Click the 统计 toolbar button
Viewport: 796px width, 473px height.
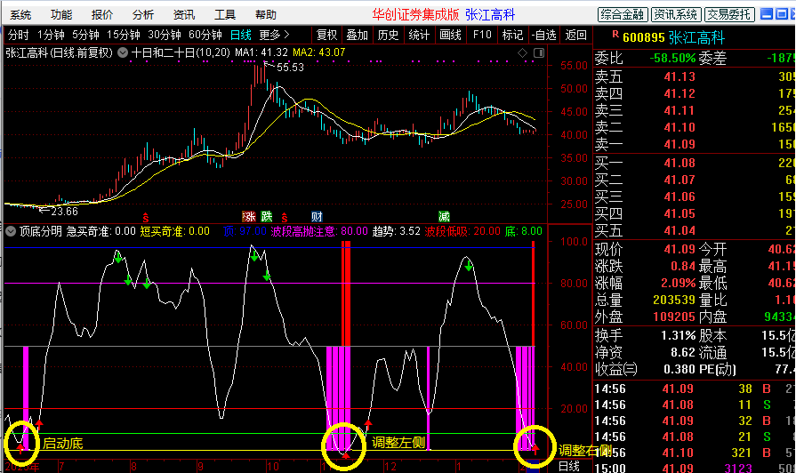coord(419,35)
